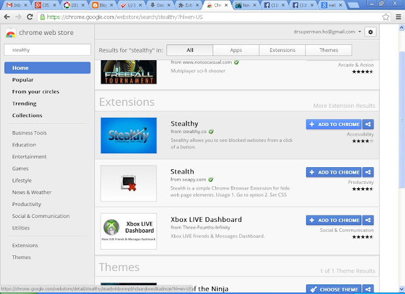Open More Extension Results link
Image resolution: width=405 pixels, height=294 pixels.
coord(344,106)
